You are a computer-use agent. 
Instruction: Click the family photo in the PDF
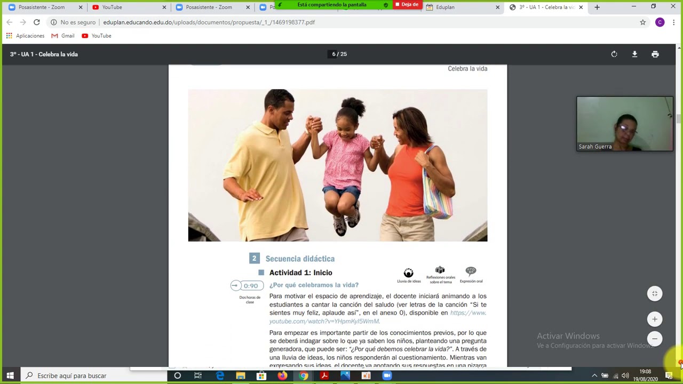[338, 165]
